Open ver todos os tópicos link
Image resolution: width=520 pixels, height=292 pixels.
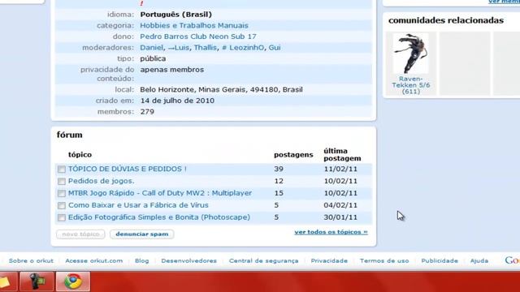coord(331,232)
